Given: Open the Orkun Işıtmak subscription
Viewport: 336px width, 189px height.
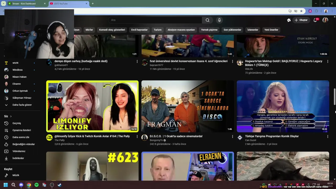Looking at the screenshot, I should 20,91.
